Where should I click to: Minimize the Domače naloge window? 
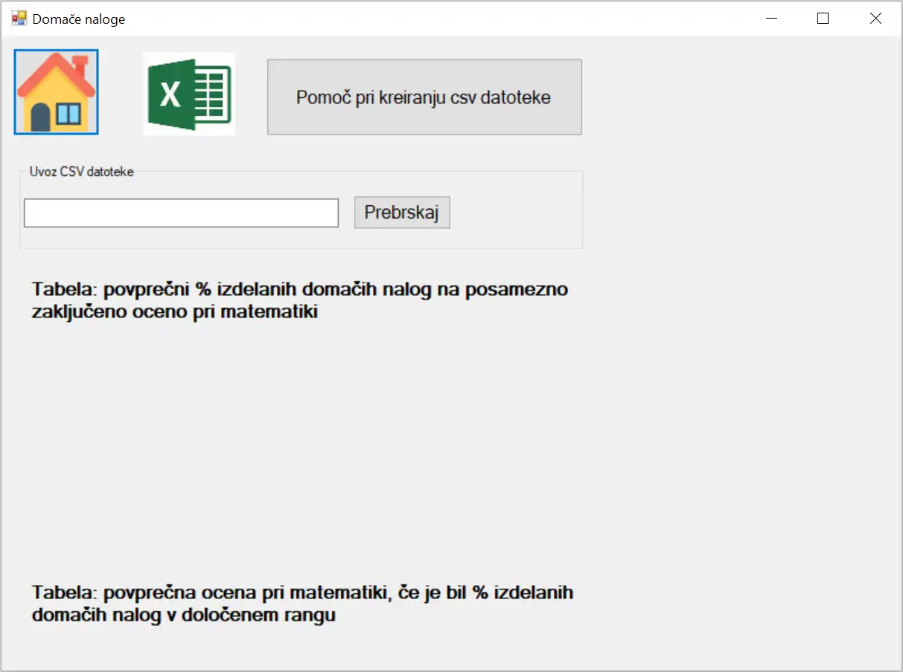pyautogui.click(x=771, y=19)
